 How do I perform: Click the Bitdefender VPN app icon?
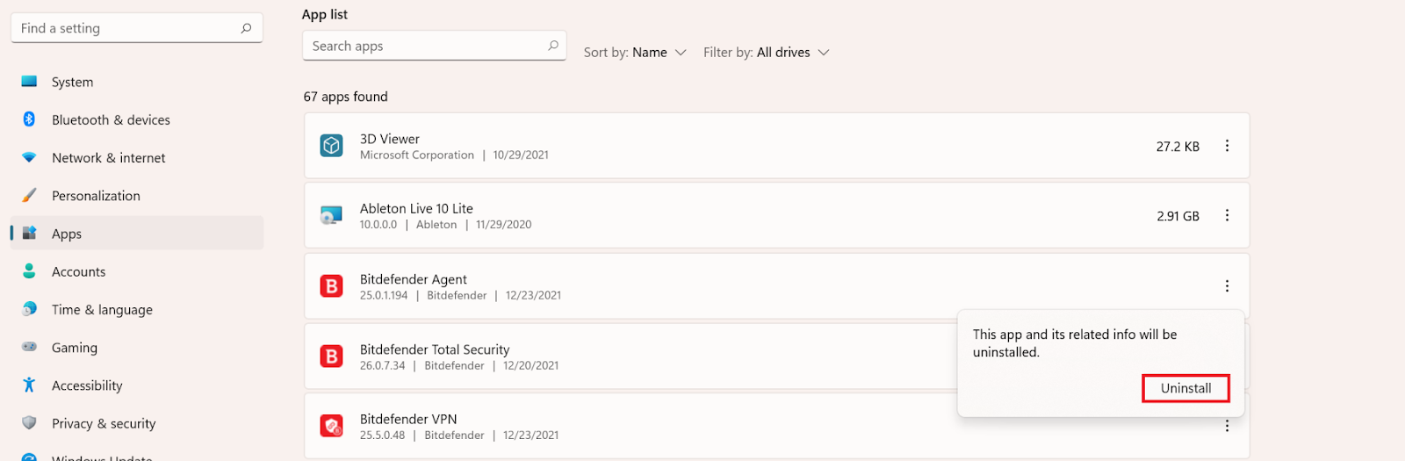point(331,426)
